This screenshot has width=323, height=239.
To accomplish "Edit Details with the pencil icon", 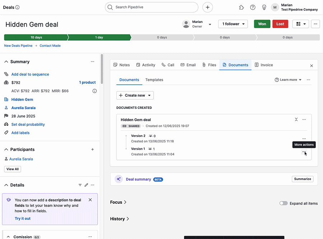I will coord(86,185).
